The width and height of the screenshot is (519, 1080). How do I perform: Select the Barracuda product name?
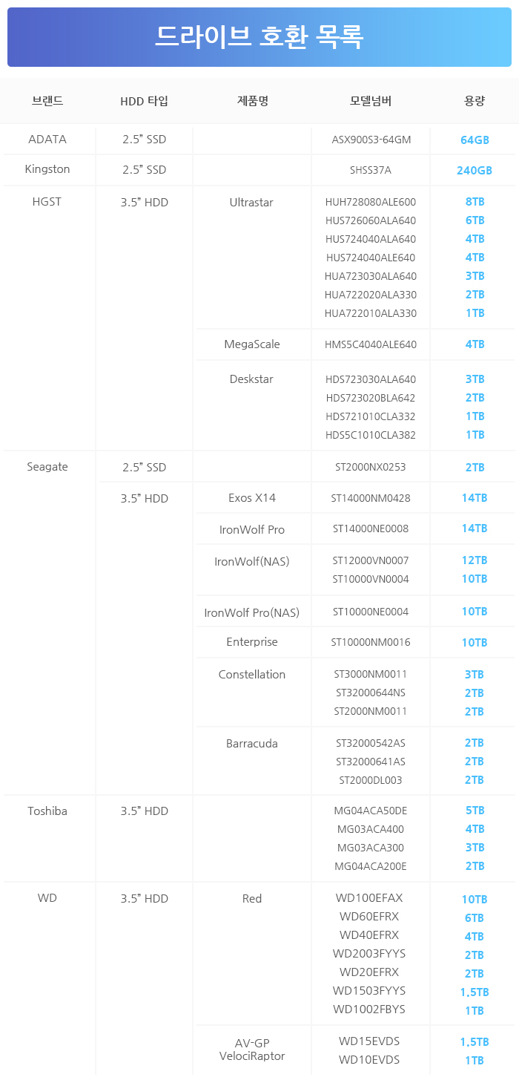point(252,743)
